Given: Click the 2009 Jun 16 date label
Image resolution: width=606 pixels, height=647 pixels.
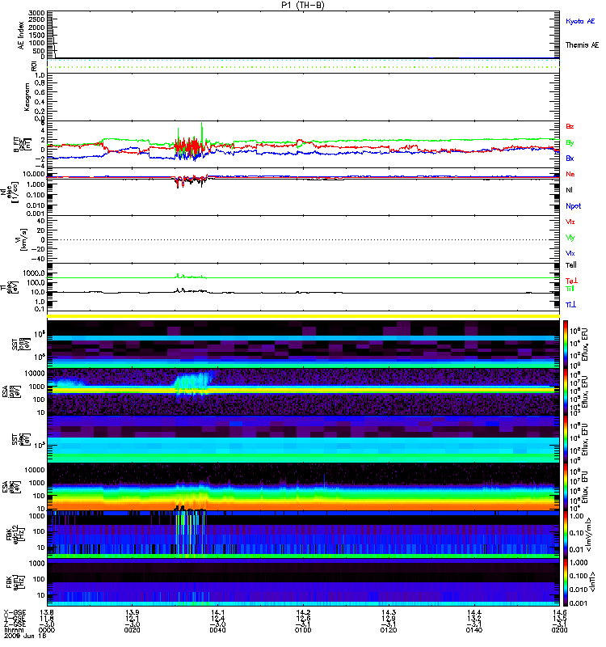Looking at the screenshot, I should pos(25,636).
